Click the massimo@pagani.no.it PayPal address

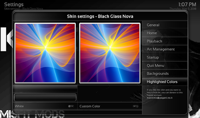point(159,98)
